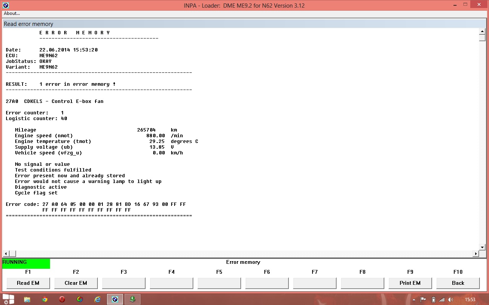
Task: Select the green E taskbar icon
Action: point(133,299)
